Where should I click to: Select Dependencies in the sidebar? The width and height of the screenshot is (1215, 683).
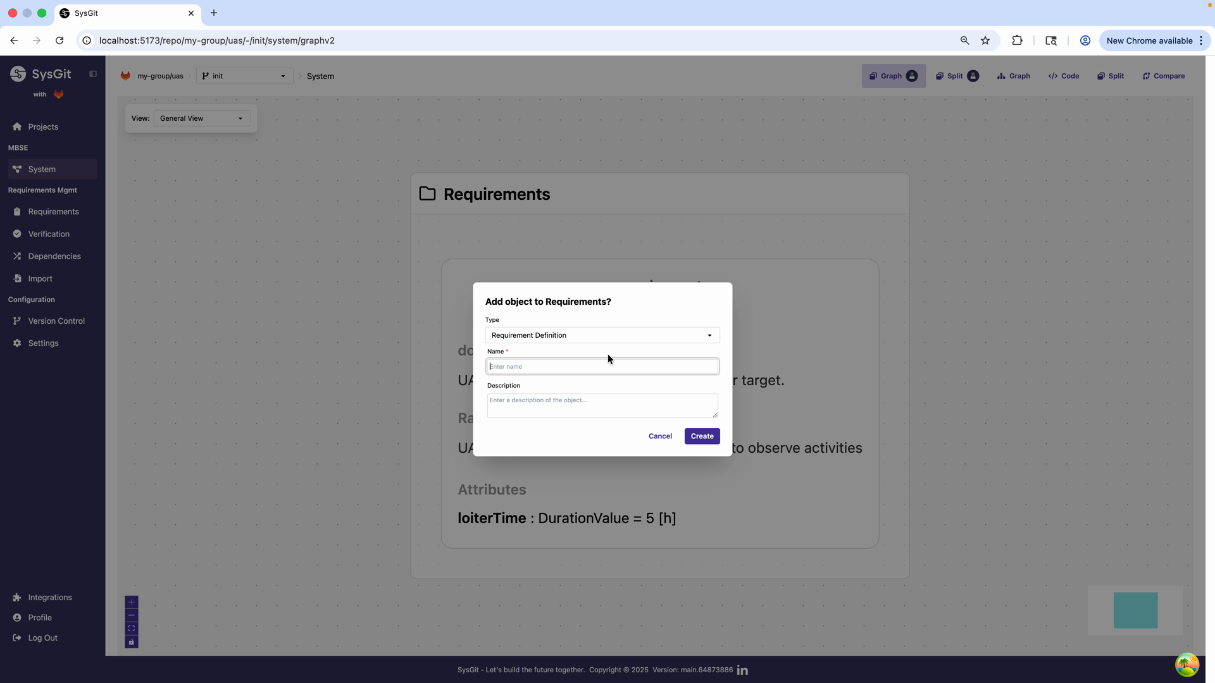54,256
